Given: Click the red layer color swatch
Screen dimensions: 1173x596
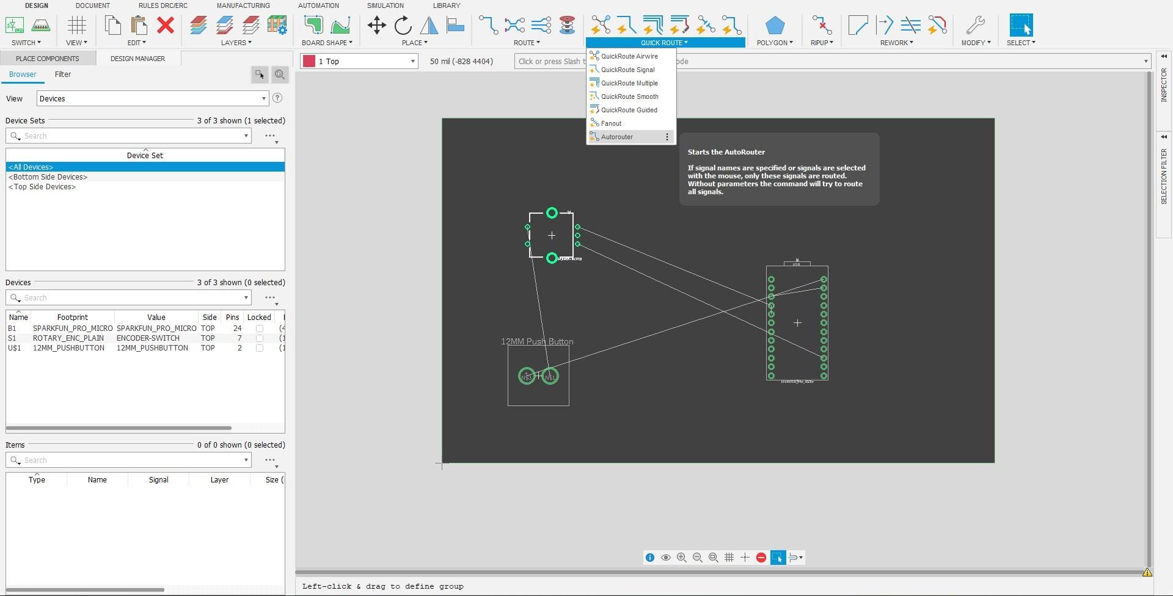Looking at the screenshot, I should tap(310, 61).
